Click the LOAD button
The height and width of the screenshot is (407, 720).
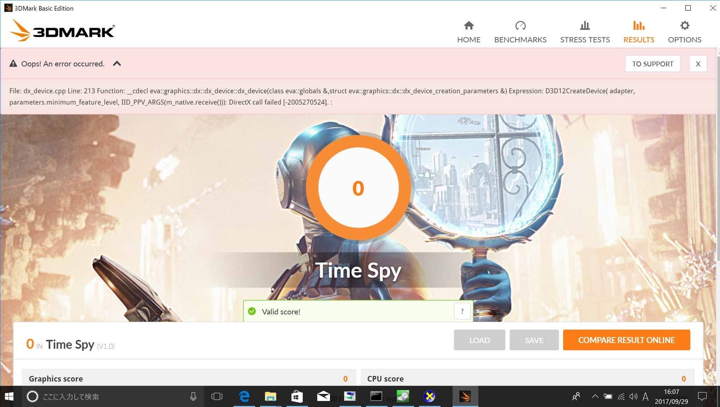point(479,340)
